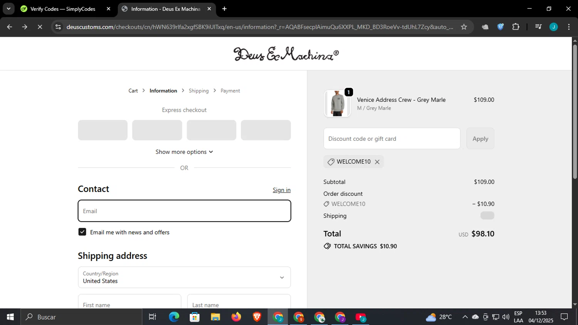The image size is (578, 325).
Task: Open the tab search dropdown
Action: (x=8, y=9)
